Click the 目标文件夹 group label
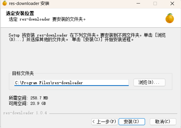Viewport: 181px width, 128px height. [x=23, y=73]
